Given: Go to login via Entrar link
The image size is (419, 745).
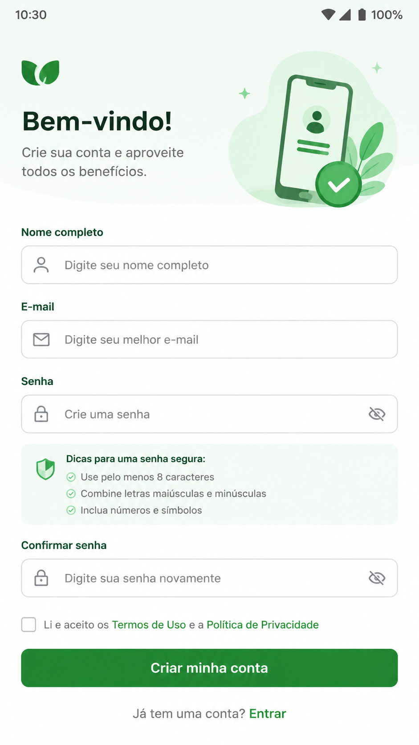Looking at the screenshot, I should coord(268,714).
